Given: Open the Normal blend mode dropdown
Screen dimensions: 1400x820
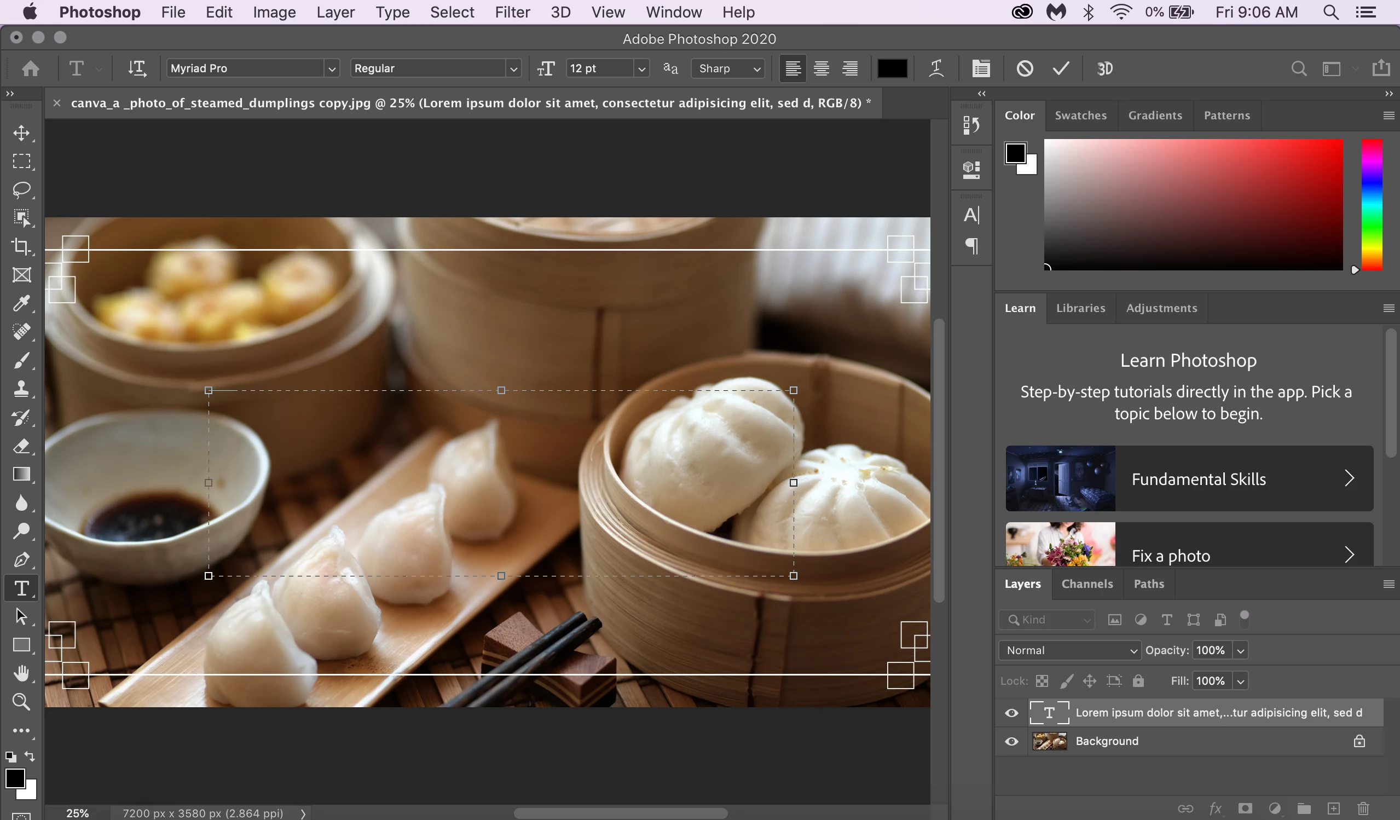Looking at the screenshot, I should [x=1069, y=650].
